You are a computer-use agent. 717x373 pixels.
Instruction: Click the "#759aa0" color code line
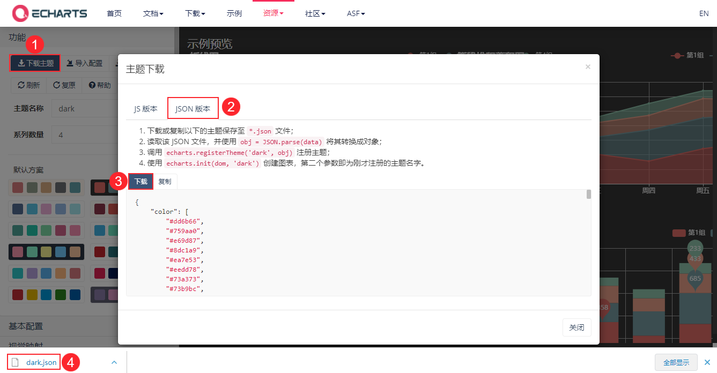(186, 231)
